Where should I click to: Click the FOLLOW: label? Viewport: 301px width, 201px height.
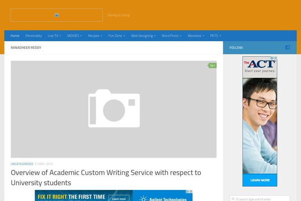click(236, 48)
